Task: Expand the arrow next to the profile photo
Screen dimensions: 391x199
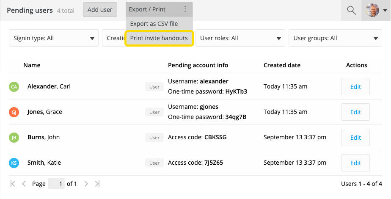Action: pyautogui.click(x=385, y=11)
